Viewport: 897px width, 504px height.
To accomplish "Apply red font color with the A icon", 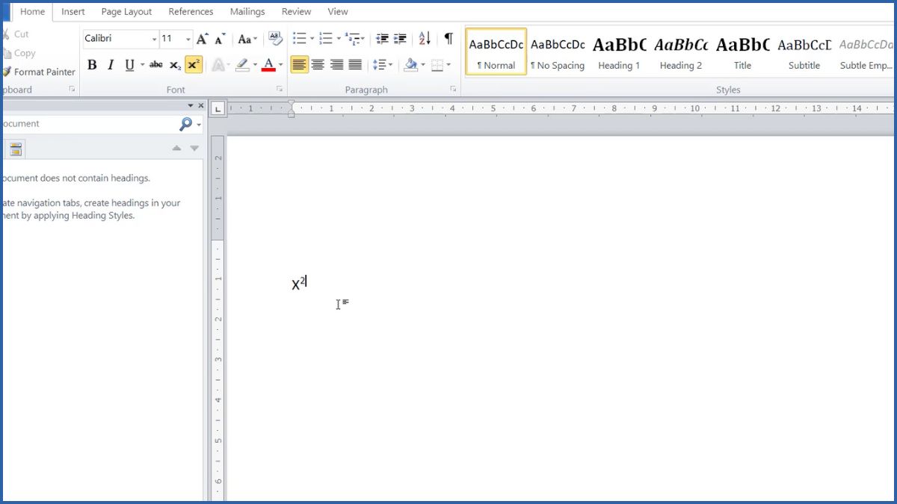I will tap(268, 65).
